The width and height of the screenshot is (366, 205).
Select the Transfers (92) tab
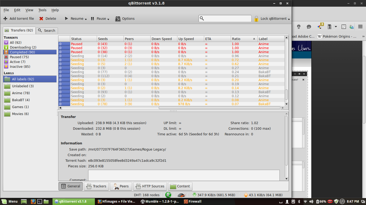(x=19, y=30)
